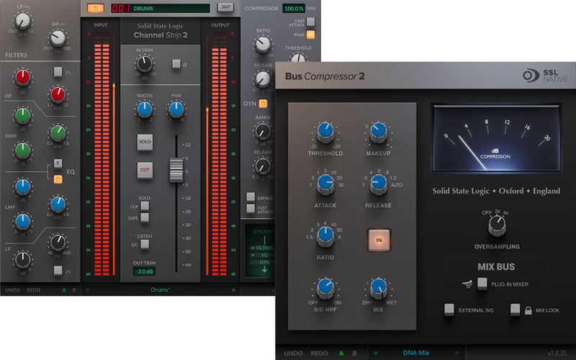576x360 pixels.
Task: Click UNDO in Channel Strip footer
Action: coord(12,290)
